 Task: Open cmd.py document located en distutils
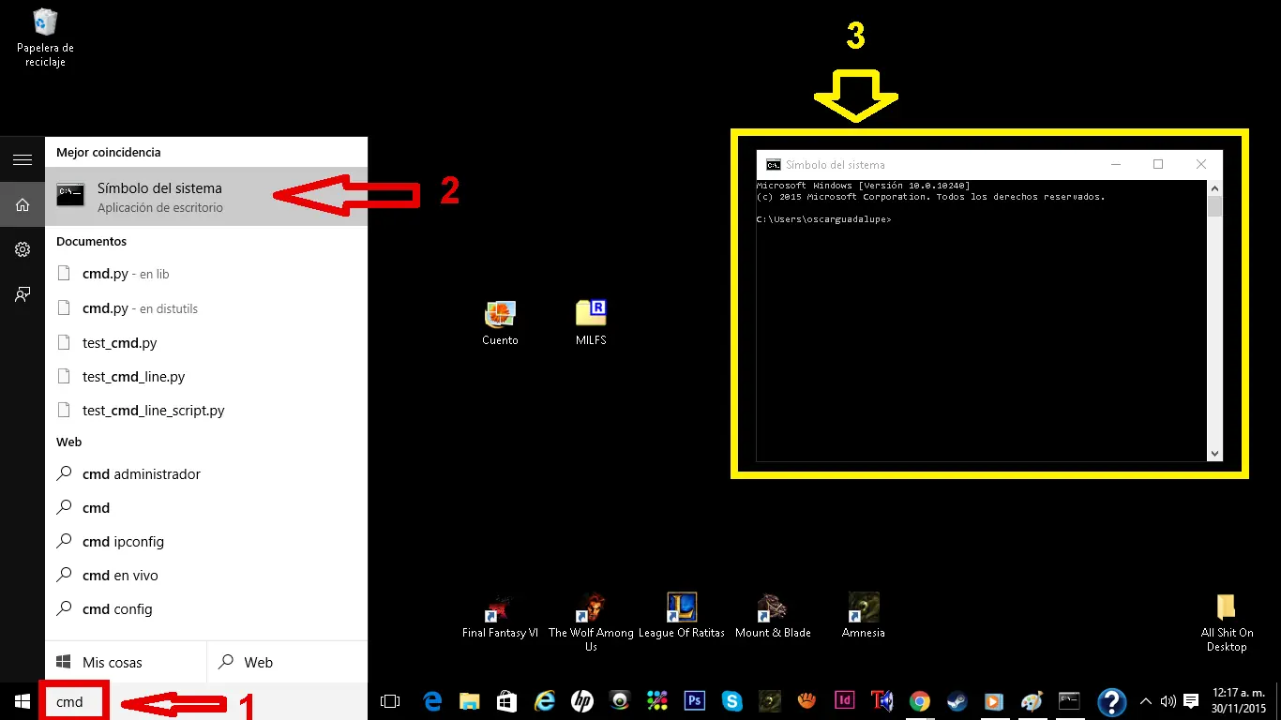point(206,308)
